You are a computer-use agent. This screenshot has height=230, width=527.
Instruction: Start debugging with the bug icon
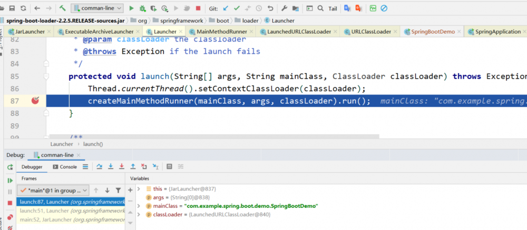click(x=142, y=8)
